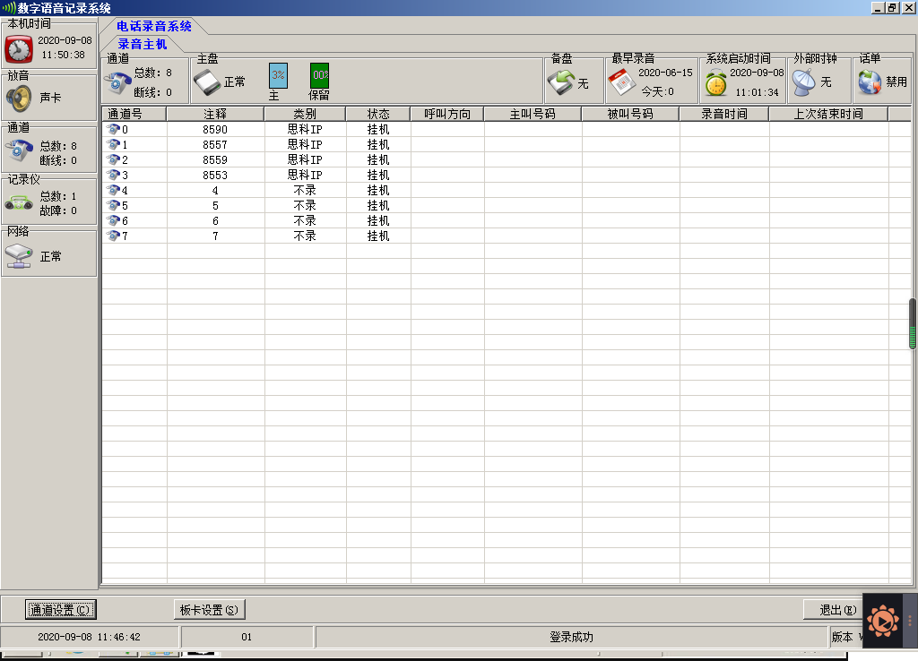Select channel 6 phone icon
This screenshot has width=918, height=661.
pyautogui.click(x=114, y=220)
